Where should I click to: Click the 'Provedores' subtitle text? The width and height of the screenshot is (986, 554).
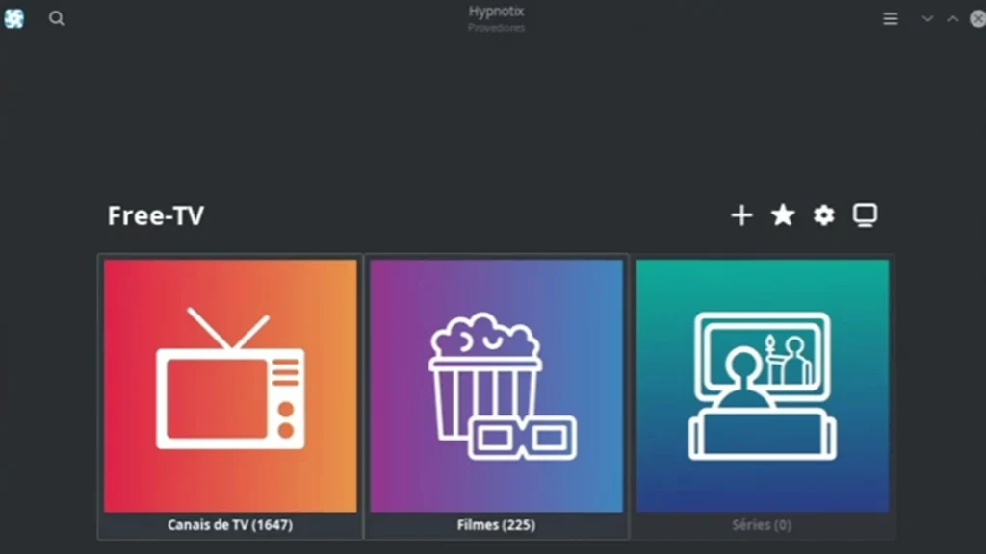click(x=496, y=28)
